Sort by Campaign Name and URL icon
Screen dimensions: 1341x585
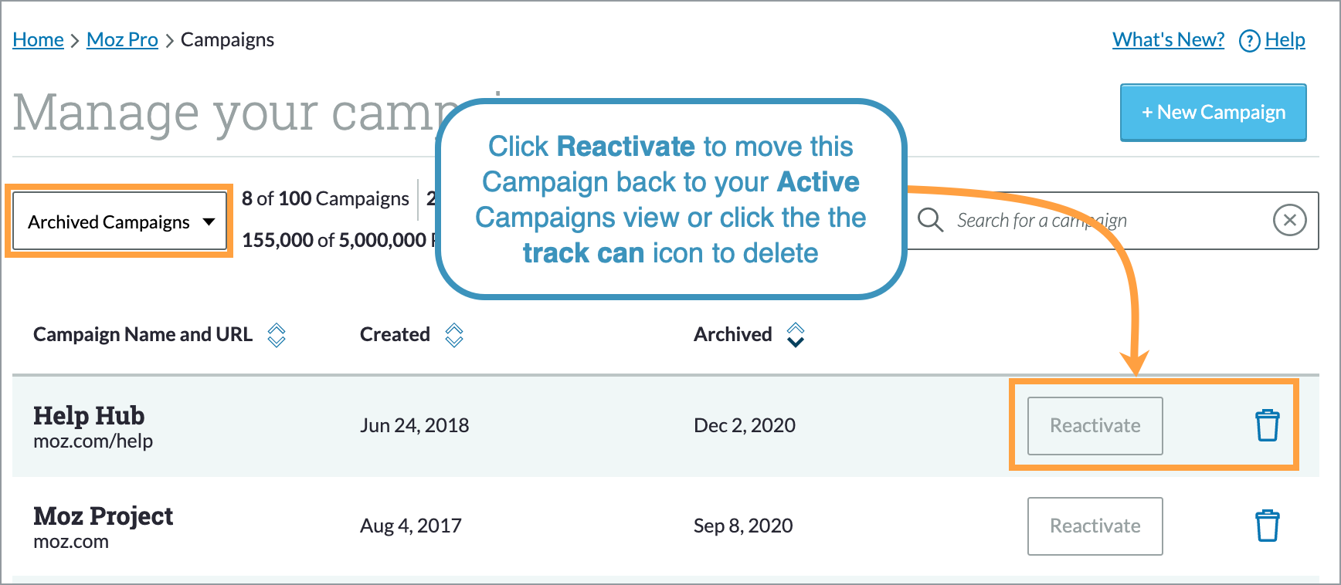(x=277, y=335)
